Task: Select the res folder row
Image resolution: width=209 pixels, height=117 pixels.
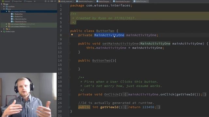Action: click(x=28, y=29)
